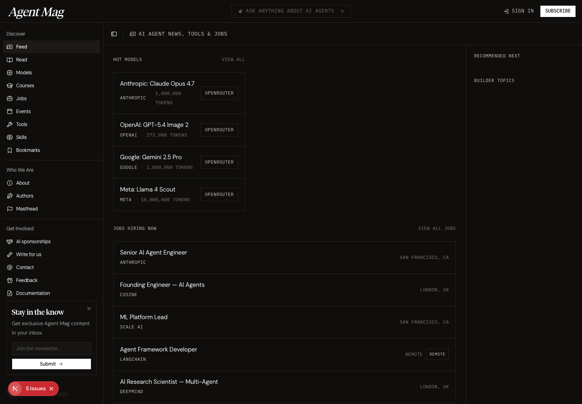
Task: Click View All Jobs link
Action: 436,229
